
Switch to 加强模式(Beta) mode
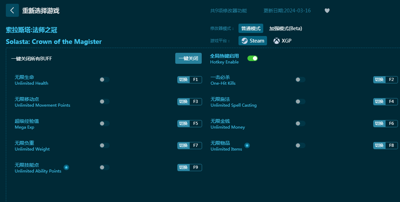tap(286, 28)
